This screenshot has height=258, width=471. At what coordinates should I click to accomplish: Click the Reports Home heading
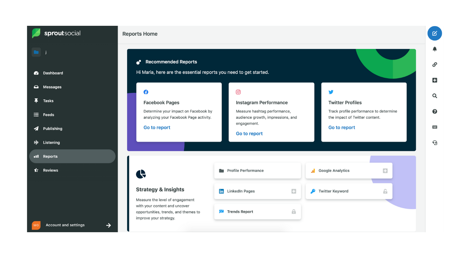[140, 34]
